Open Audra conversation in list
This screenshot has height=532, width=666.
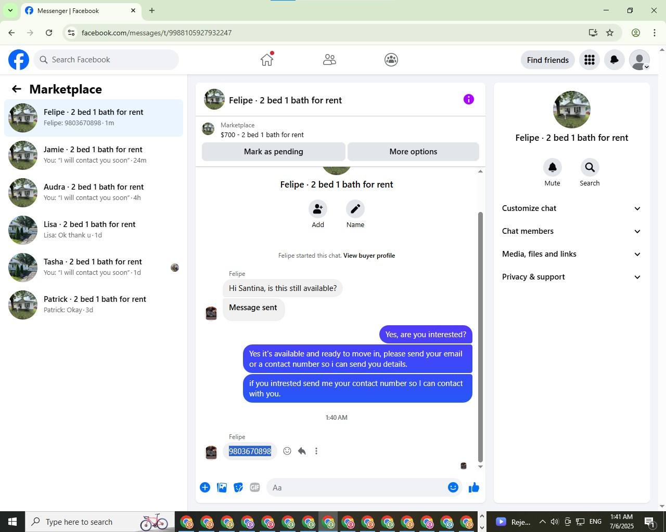click(x=94, y=193)
